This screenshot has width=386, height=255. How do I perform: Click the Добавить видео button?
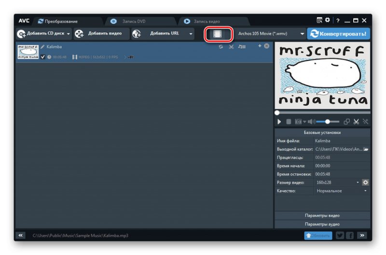pos(101,33)
